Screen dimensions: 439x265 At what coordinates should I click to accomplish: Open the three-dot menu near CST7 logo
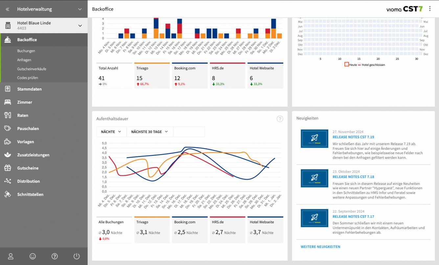(430, 9)
